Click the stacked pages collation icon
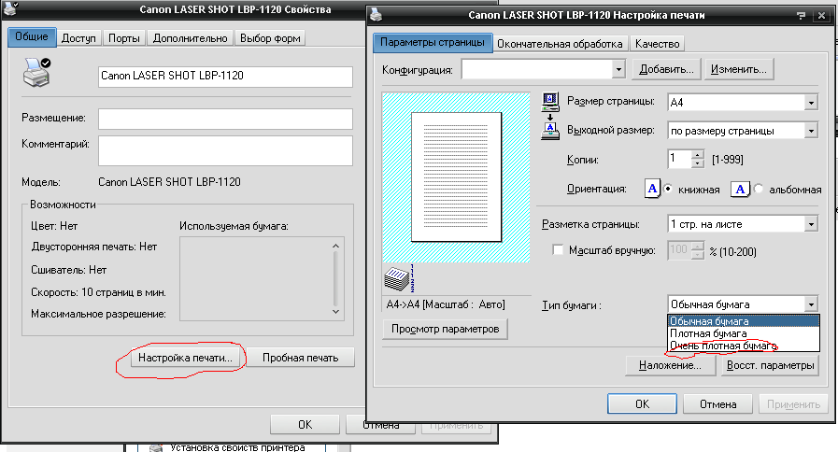This screenshot has width=838, height=452. pos(399,278)
